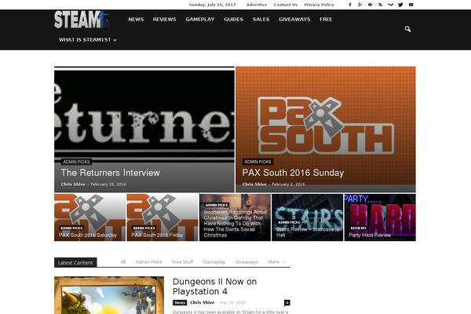Click the News tag under Dungeons II

180,302
